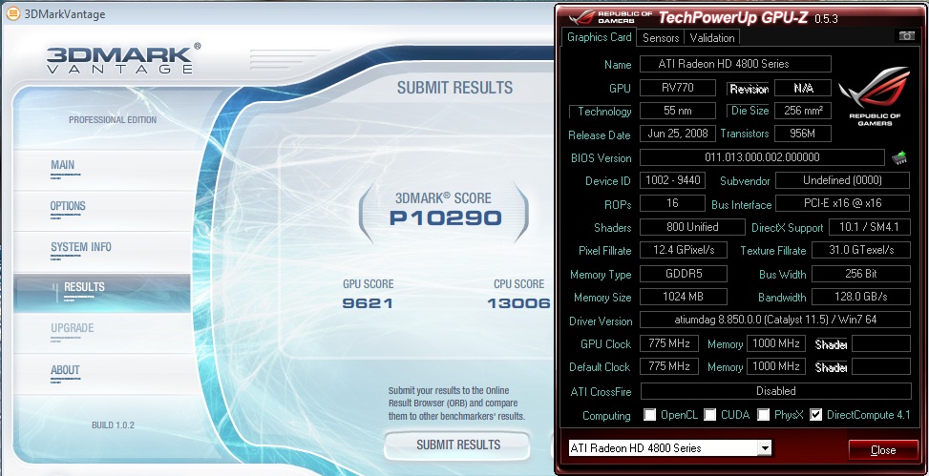
Task: Click the Default Clock 775 MHz field
Action: [x=669, y=366]
